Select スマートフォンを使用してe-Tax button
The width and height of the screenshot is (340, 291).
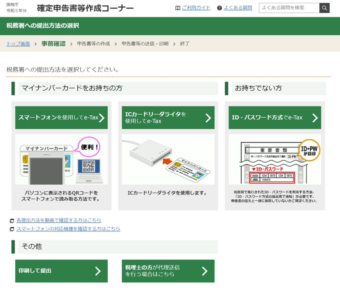[61, 118]
